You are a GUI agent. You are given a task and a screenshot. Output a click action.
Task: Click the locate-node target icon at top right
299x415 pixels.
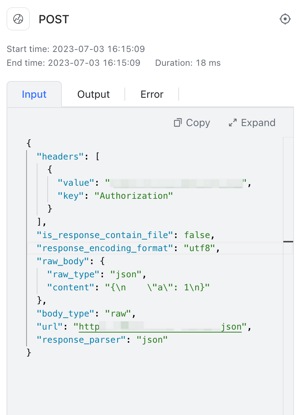pos(285,19)
